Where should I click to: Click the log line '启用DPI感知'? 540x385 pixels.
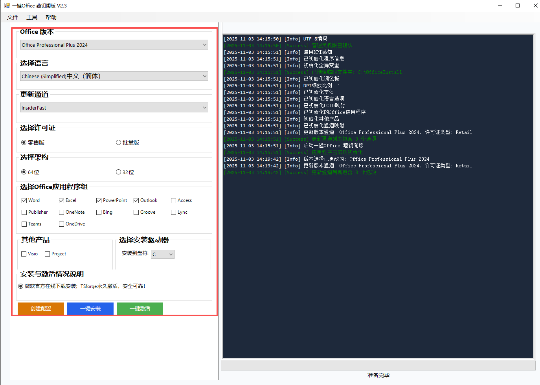coord(278,52)
